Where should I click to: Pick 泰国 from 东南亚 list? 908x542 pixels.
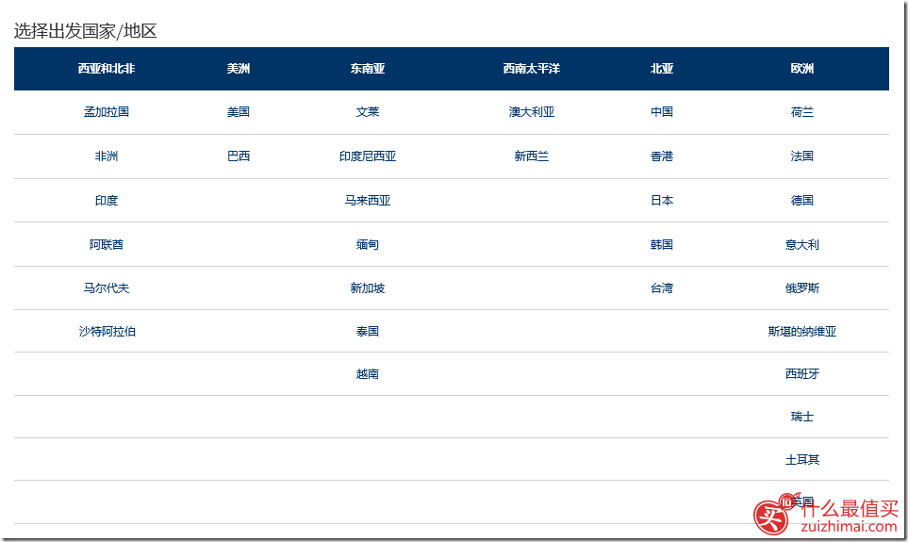pos(368,331)
